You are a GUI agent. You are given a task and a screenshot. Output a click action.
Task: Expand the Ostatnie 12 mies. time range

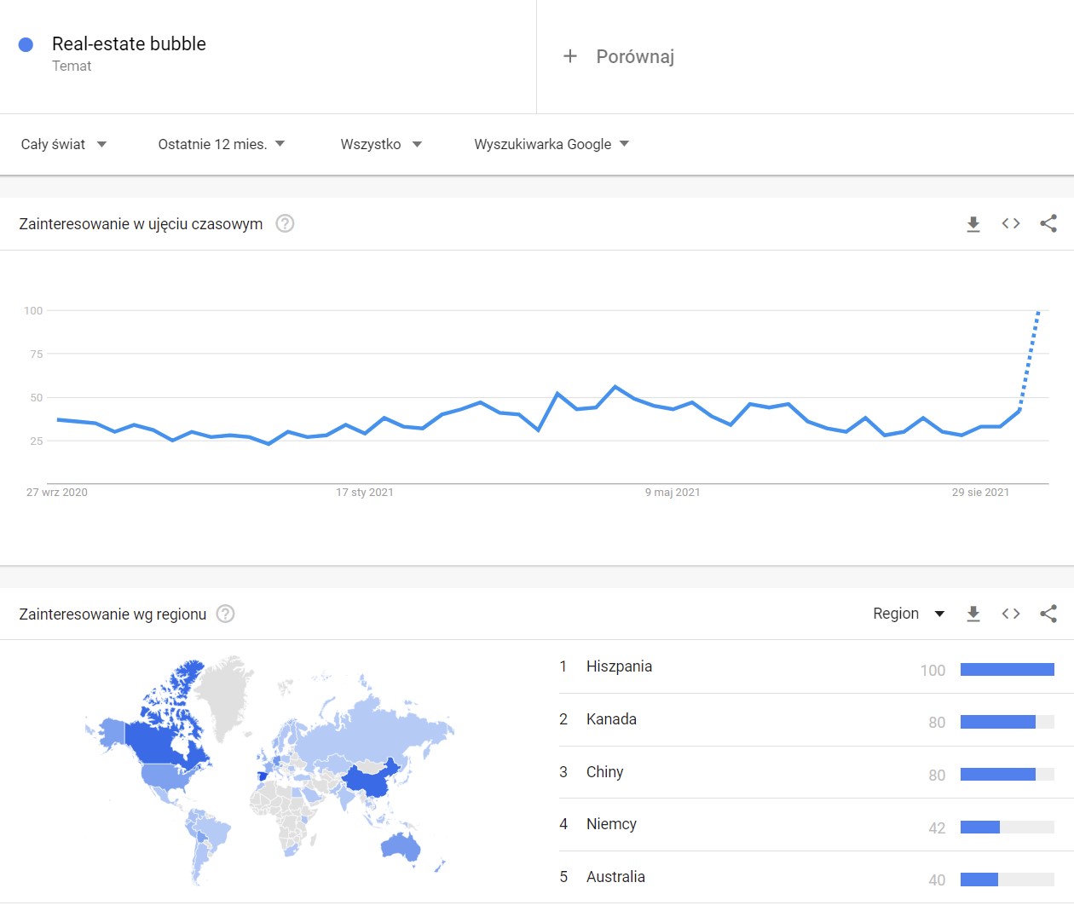[x=221, y=144]
